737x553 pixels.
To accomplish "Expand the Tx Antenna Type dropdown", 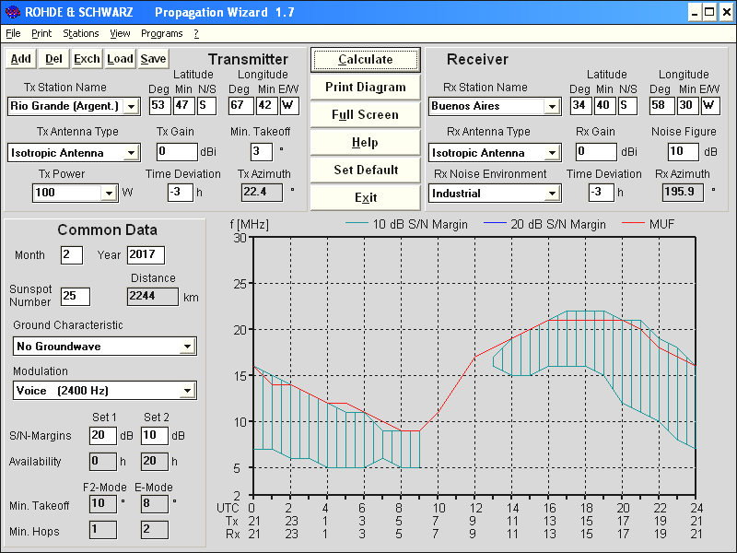I will click(131, 153).
